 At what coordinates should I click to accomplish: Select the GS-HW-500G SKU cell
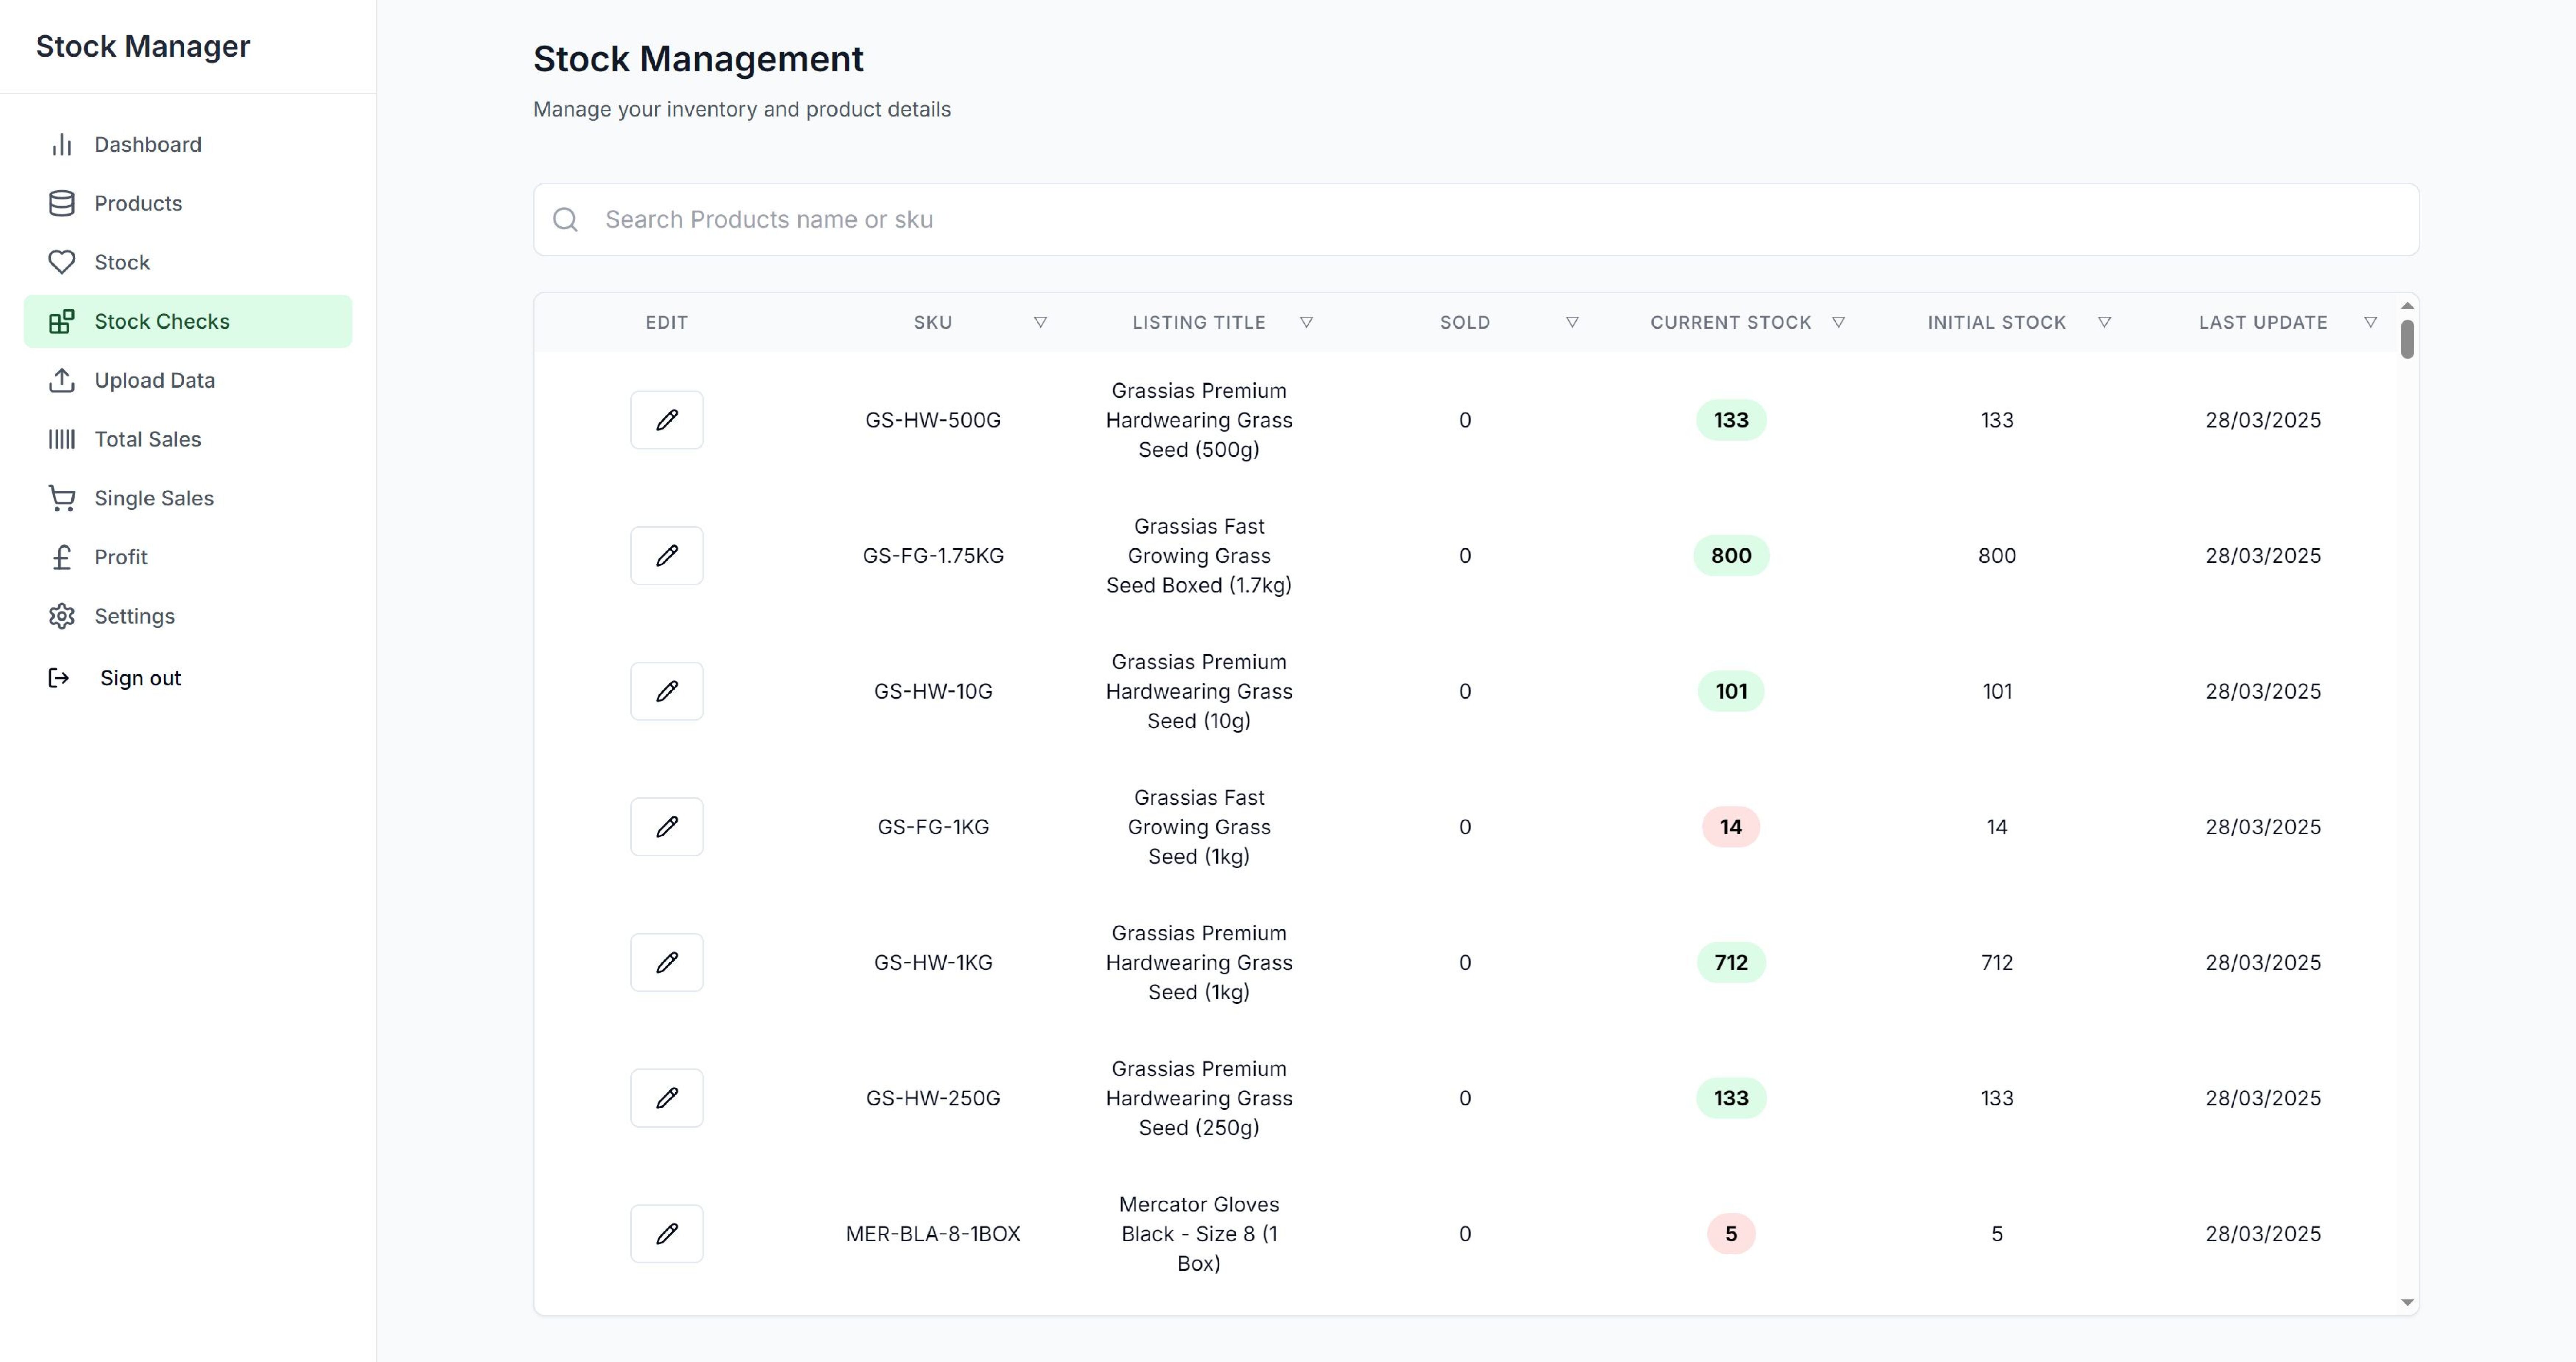coord(933,420)
